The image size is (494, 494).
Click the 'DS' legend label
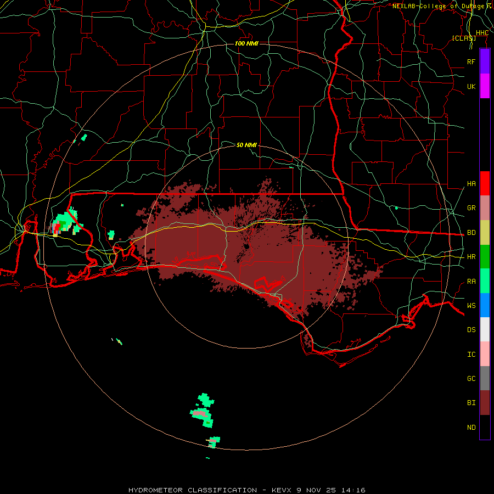[x=471, y=329]
